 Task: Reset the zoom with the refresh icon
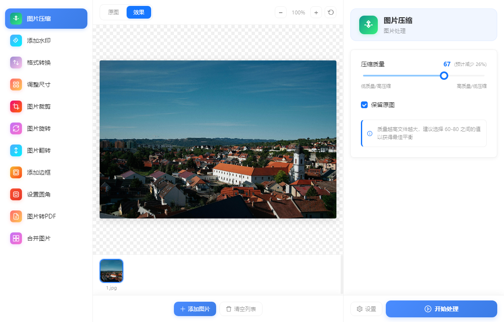(x=331, y=13)
